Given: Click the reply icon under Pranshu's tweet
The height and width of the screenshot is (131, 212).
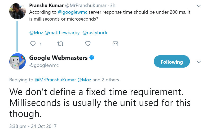Looking at the screenshot, I should 33,44.
